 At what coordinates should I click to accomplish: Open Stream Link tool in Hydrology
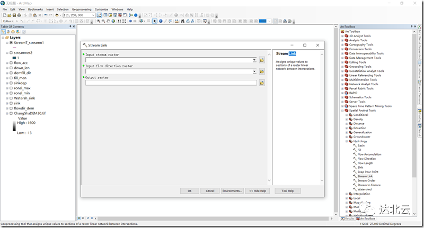coord(365,176)
